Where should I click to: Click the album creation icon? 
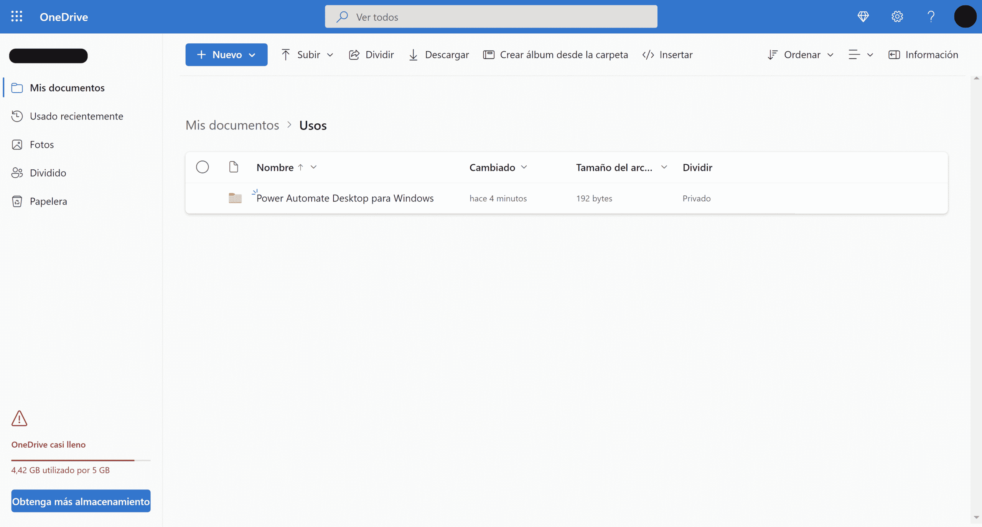pos(489,55)
